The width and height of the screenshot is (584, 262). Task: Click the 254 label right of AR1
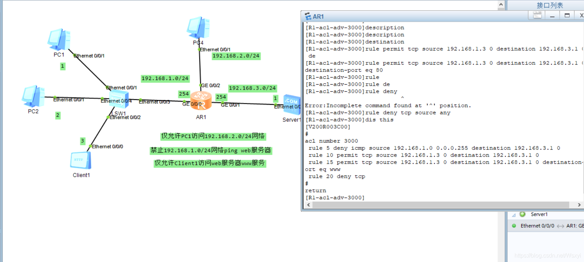point(221,97)
